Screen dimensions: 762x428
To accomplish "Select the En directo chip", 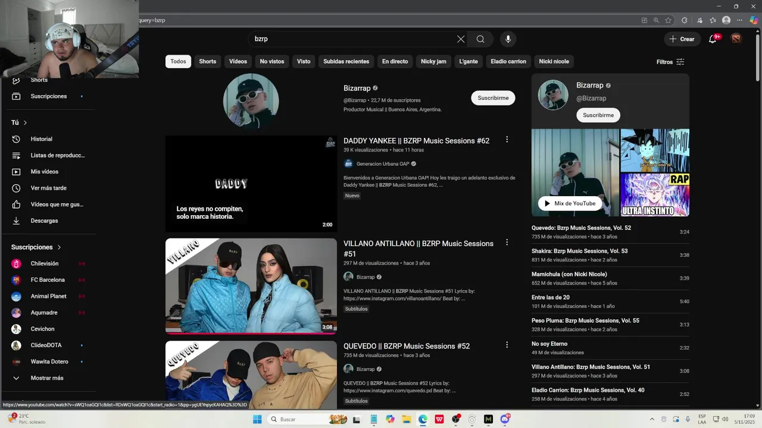I will (395, 61).
